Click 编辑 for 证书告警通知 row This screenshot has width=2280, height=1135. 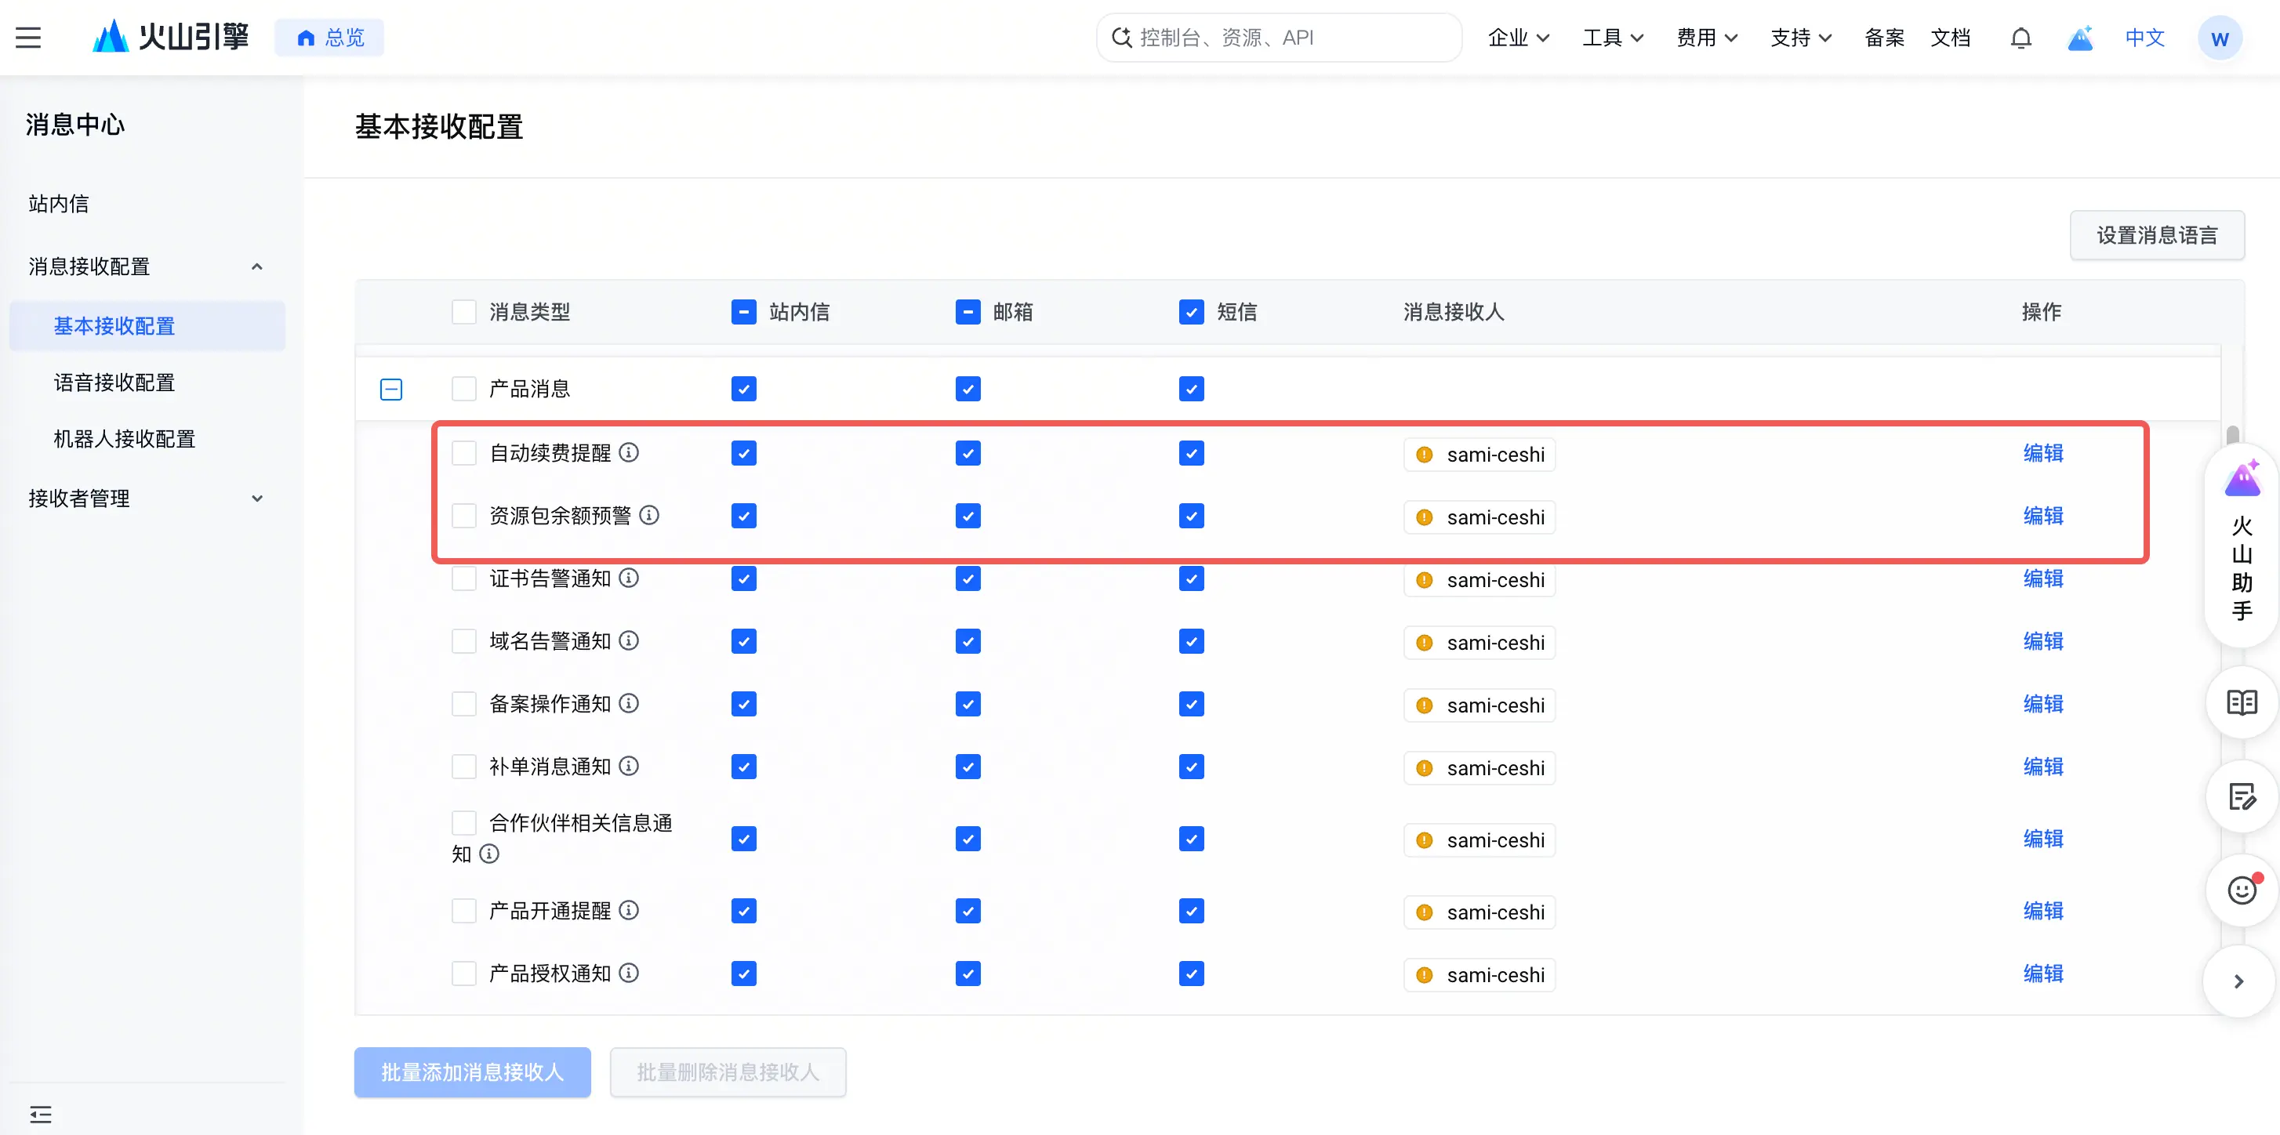[2042, 578]
